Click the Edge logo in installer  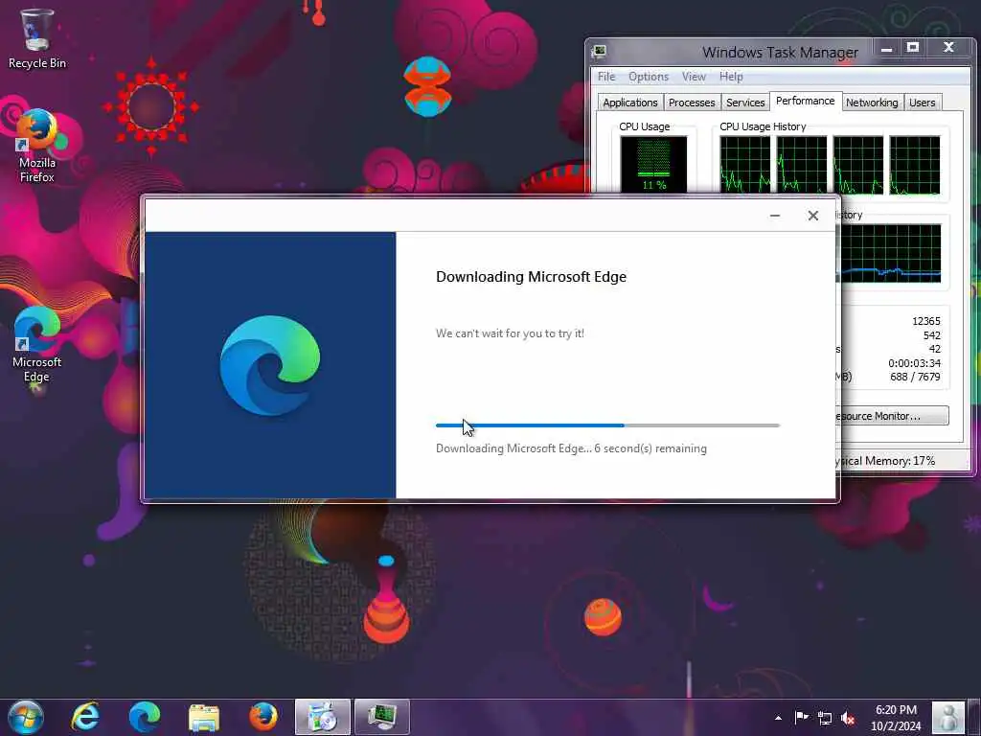pos(269,365)
